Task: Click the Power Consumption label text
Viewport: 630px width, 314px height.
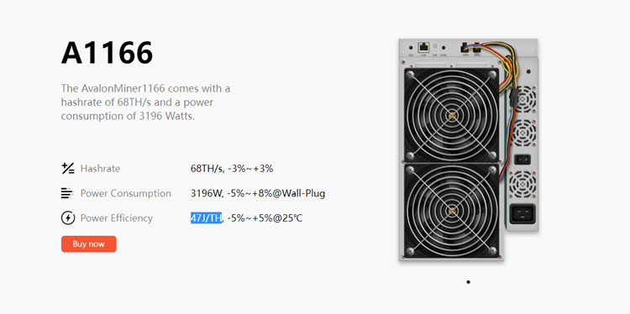Action: pyautogui.click(x=126, y=193)
